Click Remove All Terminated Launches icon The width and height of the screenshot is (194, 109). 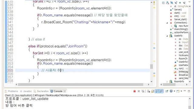tap(143, 91)
